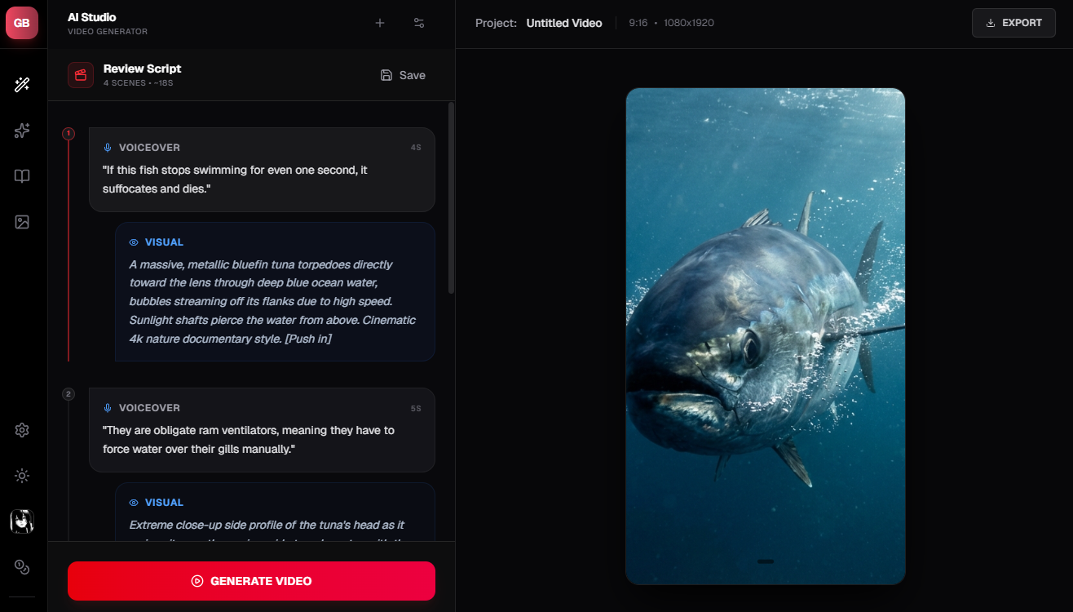Click the Generate Video button
1073x612 pixels.
pyautogui.click(x=251, y=580)
